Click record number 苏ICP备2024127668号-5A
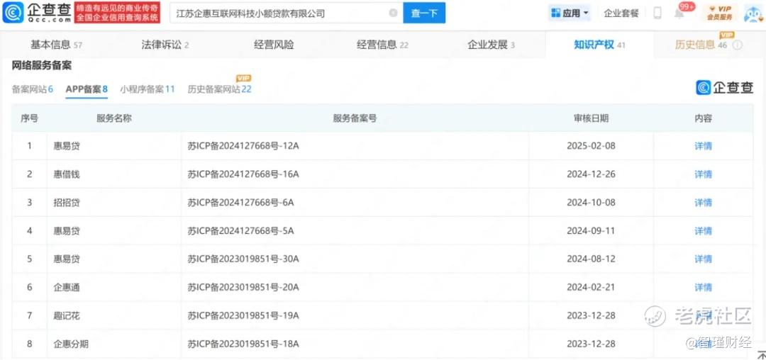The height and width of the screenshot is (360, 766). coord(240,231)
